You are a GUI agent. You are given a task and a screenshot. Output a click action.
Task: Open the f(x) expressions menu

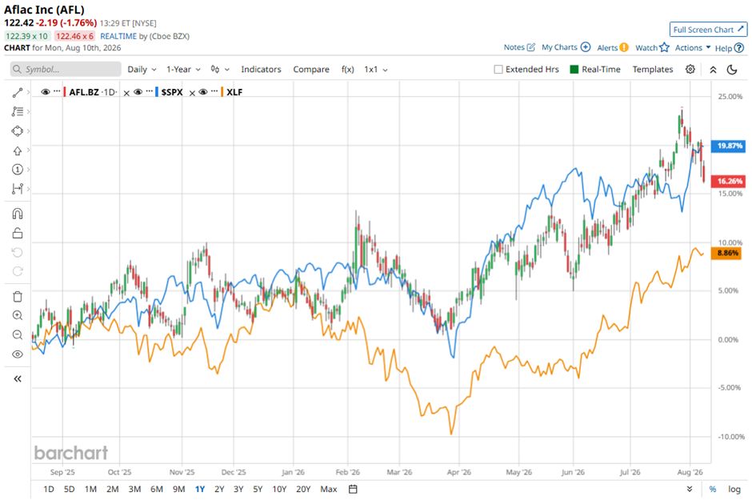tap(348, 70)
